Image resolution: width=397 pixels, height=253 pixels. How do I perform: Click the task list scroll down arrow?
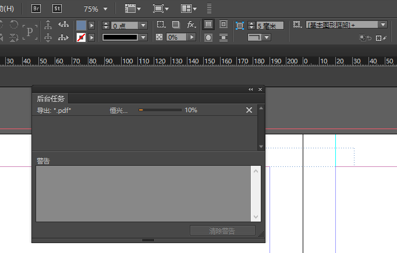(261, 147)
